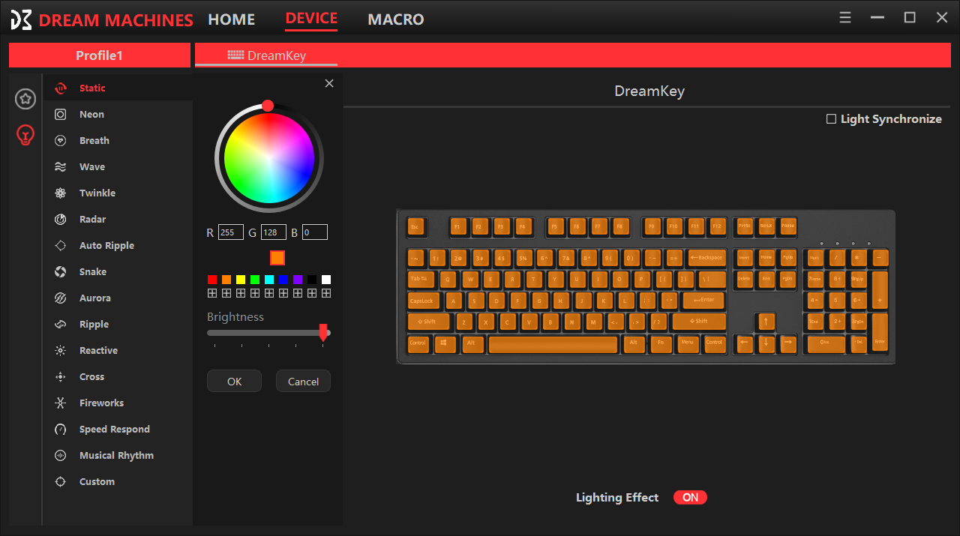Adjust the Brightness slider handle
The height and width of the screenshot is (536, 960).
click(x=323, y=333)
